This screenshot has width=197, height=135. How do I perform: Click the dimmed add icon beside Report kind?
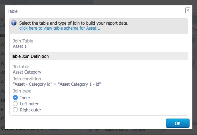click(x=89, y=130)
